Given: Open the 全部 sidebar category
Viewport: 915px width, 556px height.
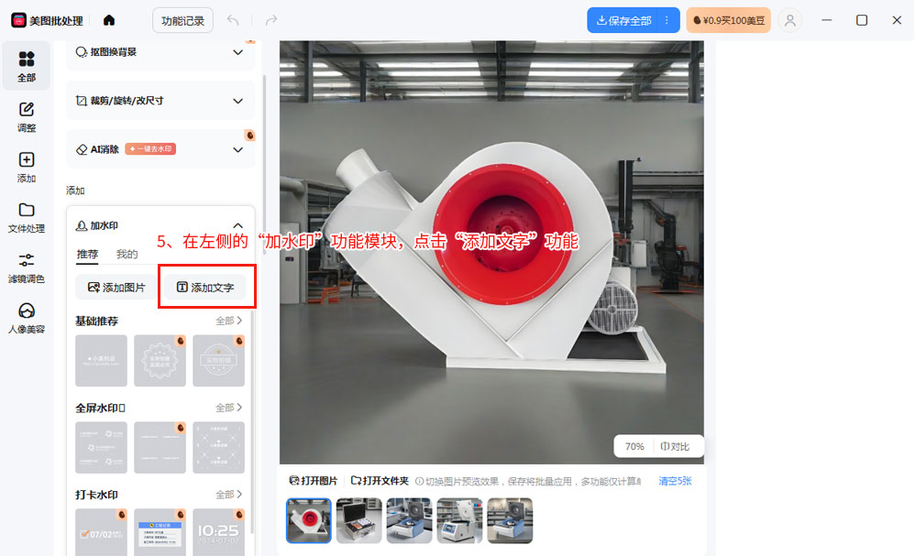Looking at the screenshot, I should [27, 66].
